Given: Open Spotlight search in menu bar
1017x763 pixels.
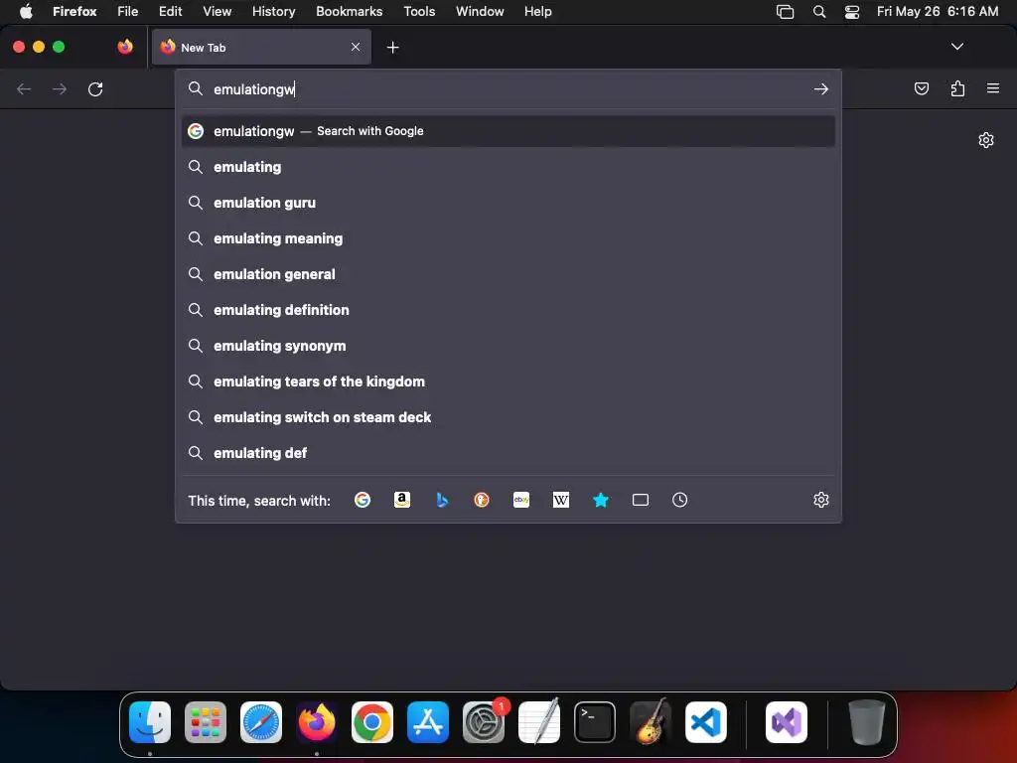Looking at the screenshot, I should 819,12.
